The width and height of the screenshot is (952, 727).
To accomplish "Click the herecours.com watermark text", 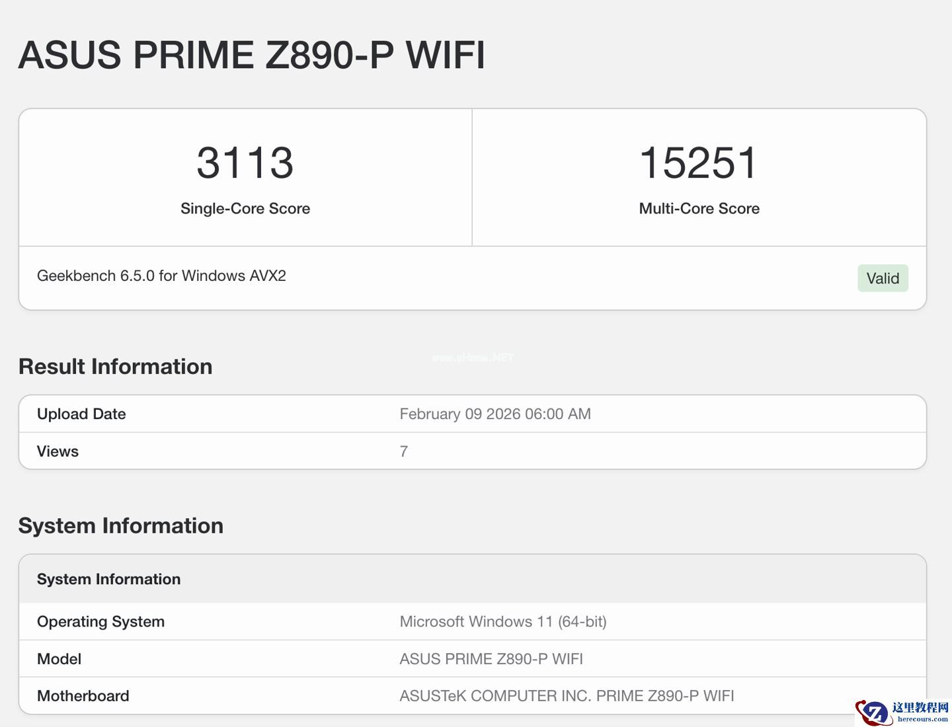I will tap(922, 719).
